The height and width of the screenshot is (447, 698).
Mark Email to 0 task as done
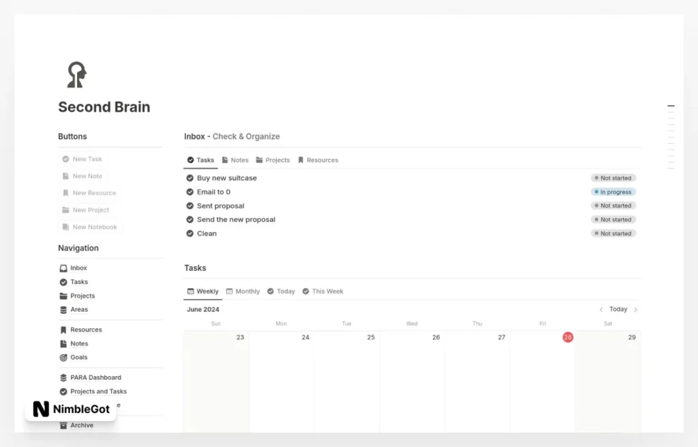tap(190, 192)
